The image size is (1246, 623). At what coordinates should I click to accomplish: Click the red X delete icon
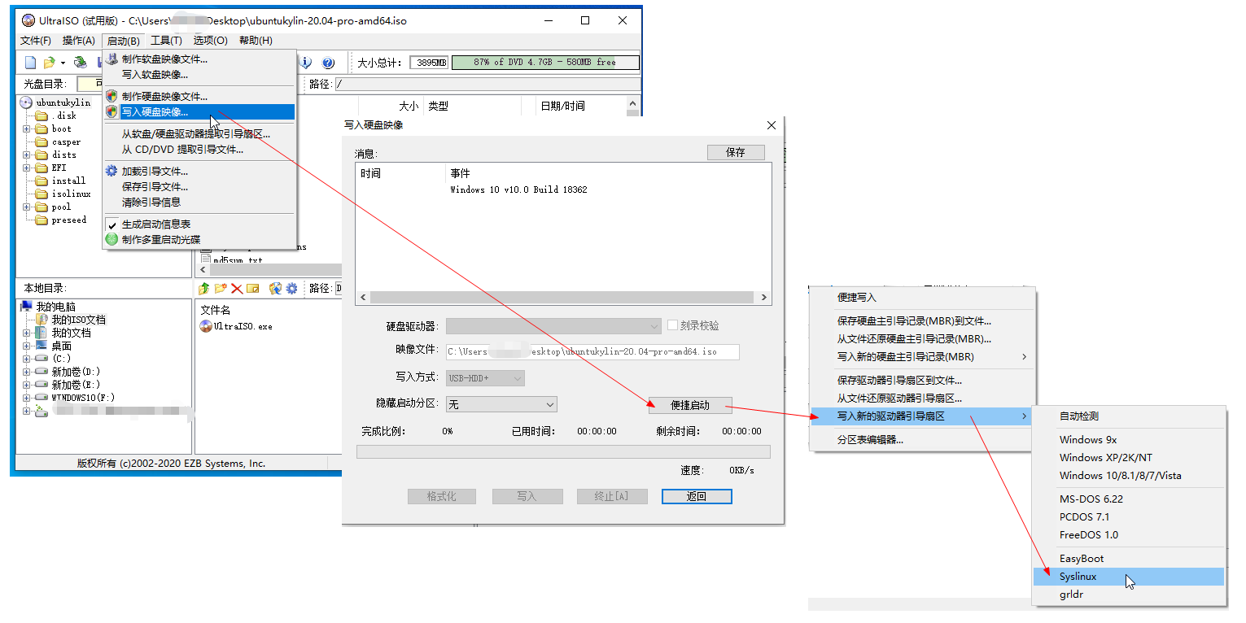pos(237,288)
